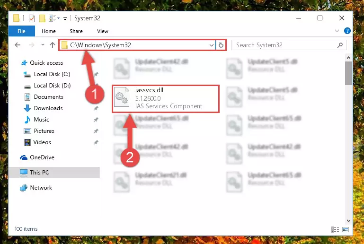Screen dimensions: 364x244
Task: Open Videos in the sidebar
Action: point(42,142)
